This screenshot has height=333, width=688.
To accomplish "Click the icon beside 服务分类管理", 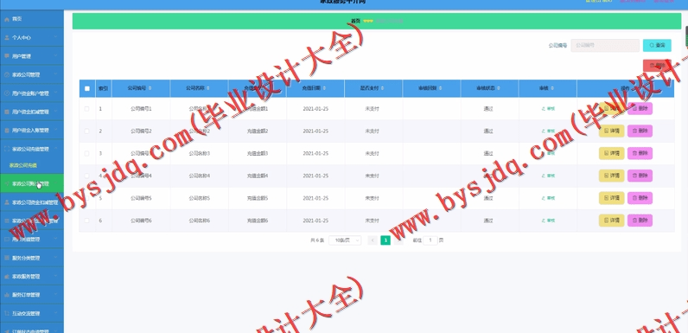I will coord(7,258).
